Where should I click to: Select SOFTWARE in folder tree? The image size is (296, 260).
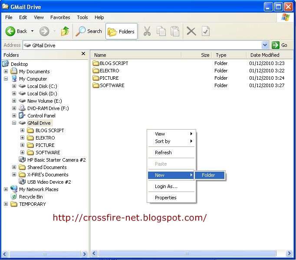coord(48,153)
